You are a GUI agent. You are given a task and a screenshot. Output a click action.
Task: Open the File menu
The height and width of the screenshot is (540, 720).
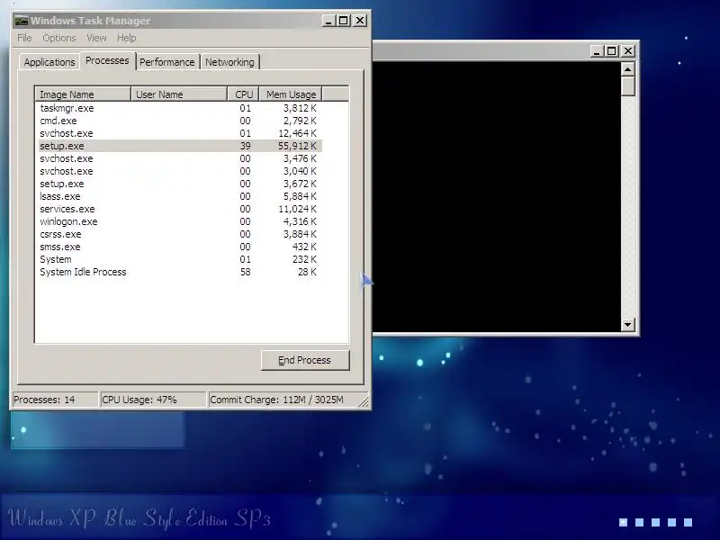(x=24, y=38)
